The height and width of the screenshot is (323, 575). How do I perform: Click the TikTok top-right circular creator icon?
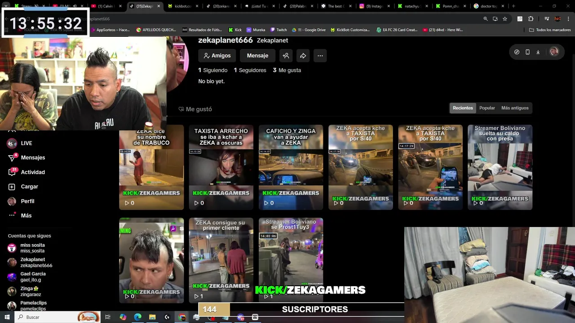(517, 52)
